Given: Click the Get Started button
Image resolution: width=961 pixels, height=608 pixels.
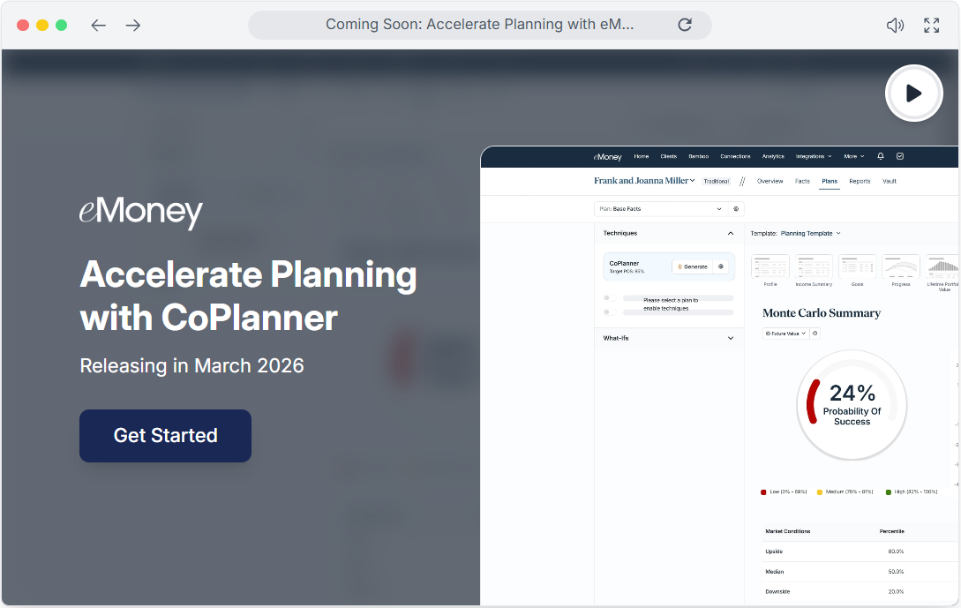Looking at the screenshot, I should pos(165,436).
